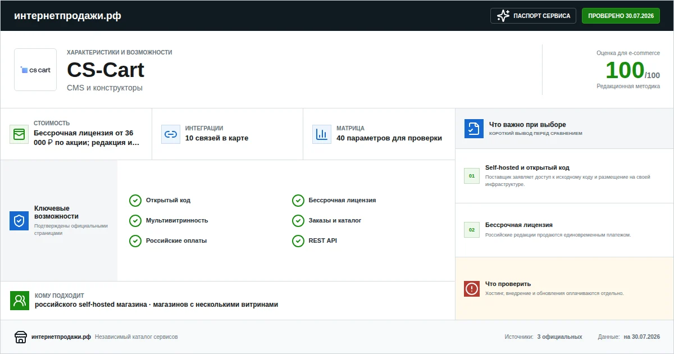Click the check icon beside Открытый код
674x354 pixels.
(135, 201)
